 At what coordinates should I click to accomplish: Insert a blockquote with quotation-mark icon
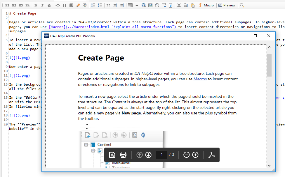(65, 6)
